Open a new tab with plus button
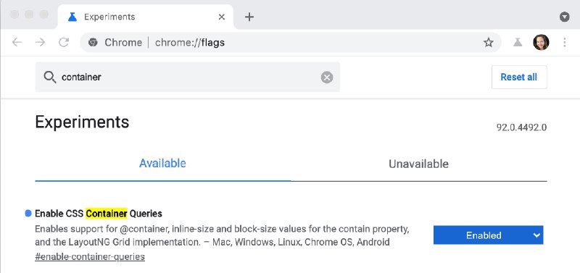The image size is (580, 273). coord(249,17)
